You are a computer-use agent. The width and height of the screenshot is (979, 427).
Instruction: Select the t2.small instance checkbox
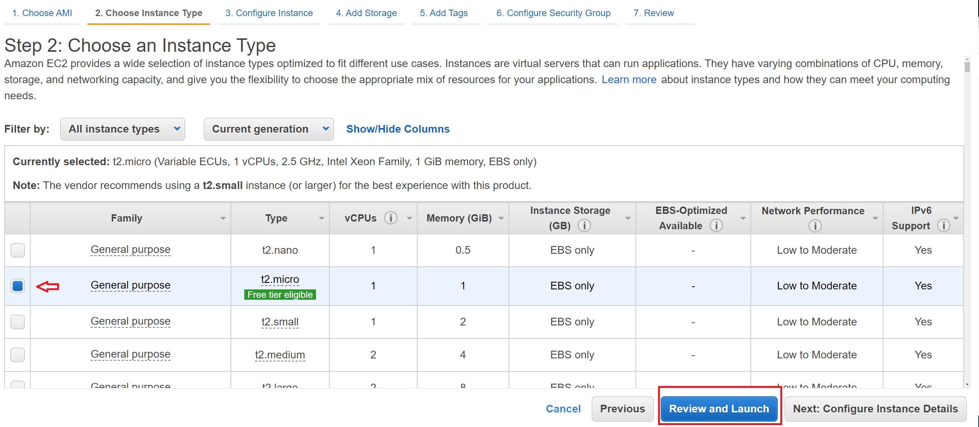point(18,322)
